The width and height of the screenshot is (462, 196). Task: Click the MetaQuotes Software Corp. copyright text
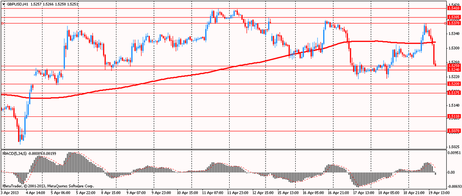[x=70, y=186]
